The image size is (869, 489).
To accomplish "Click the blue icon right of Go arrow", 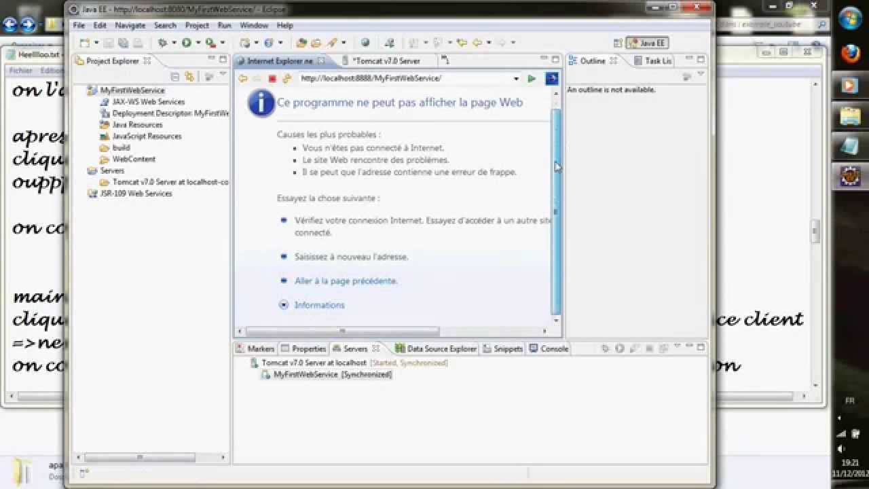I will click(552, 79).
